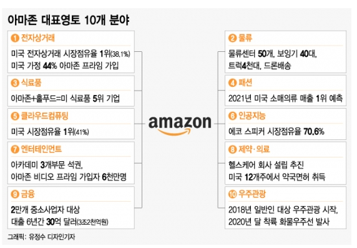The width and height of the screenshot is (357, 248).
Task: Click the number 7 circle beside 엔터테인먼트
Action: pos(15,149)
